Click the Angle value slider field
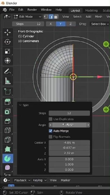Image resolution: width=110 pixels, height=195 pixels. (x=69, y=125)
